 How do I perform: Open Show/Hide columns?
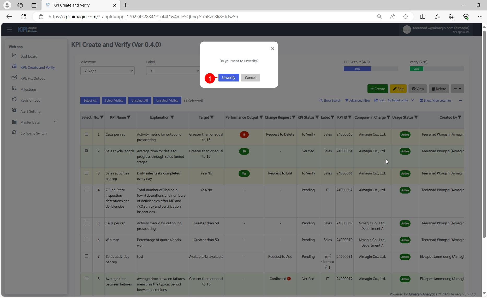coord(435,100)
